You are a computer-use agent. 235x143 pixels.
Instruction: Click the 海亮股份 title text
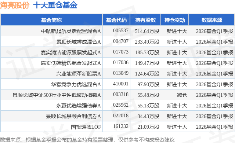[15, 5]
